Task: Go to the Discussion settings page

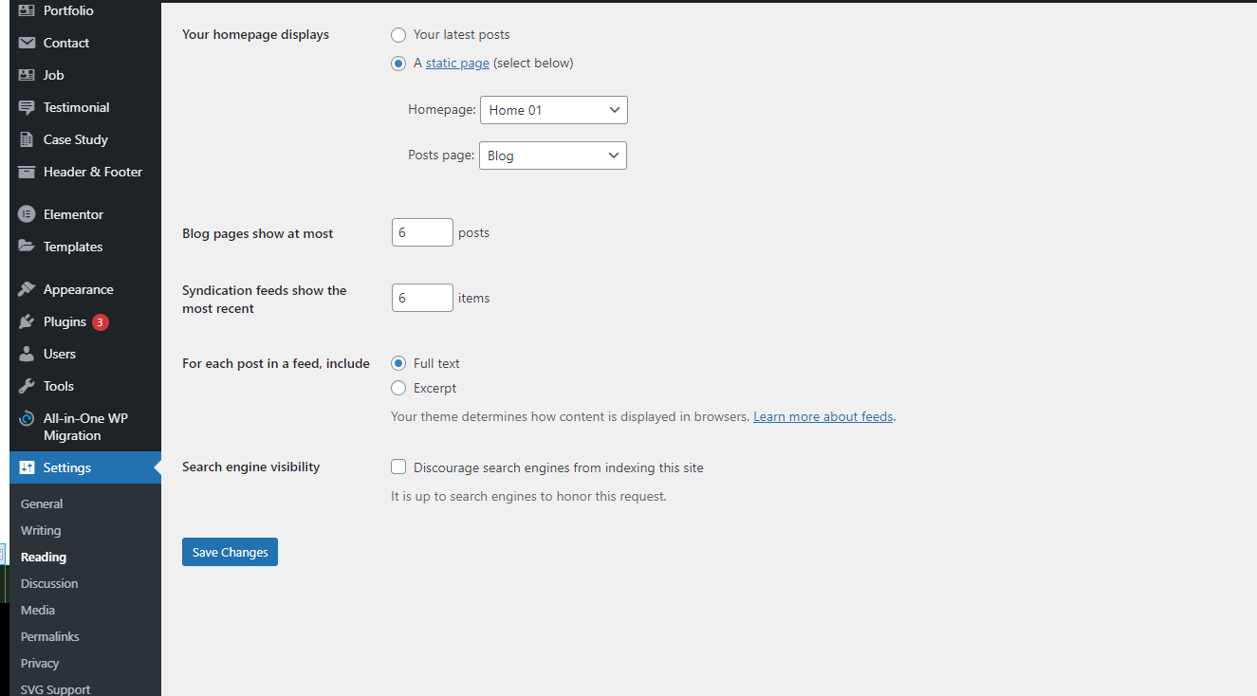Action: 49,583
